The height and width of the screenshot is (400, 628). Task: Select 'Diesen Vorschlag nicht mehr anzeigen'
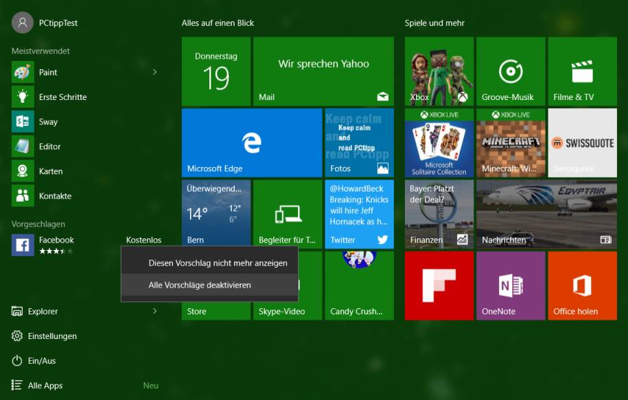(209, 263)
